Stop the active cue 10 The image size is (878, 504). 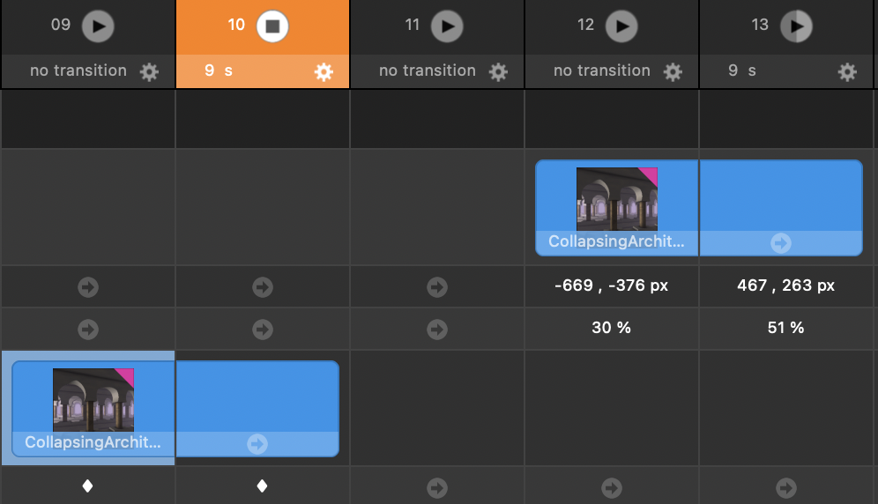[x=272, y=26]
